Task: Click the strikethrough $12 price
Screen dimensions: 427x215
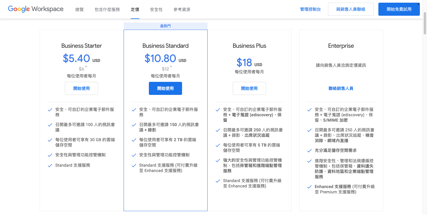Action: point(165,69)
